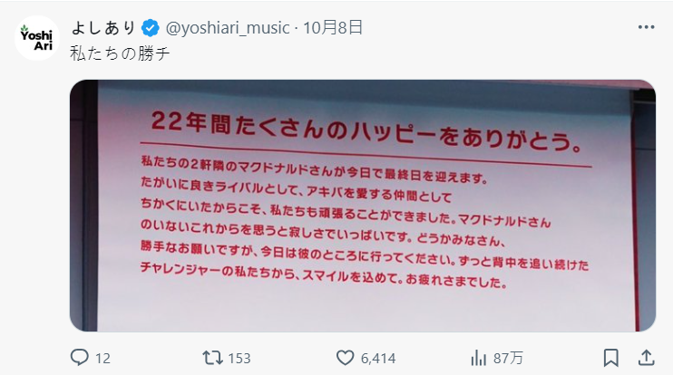673x375 pixels.
Task: Like the post with the heart icon
Action: coord(345,358)
